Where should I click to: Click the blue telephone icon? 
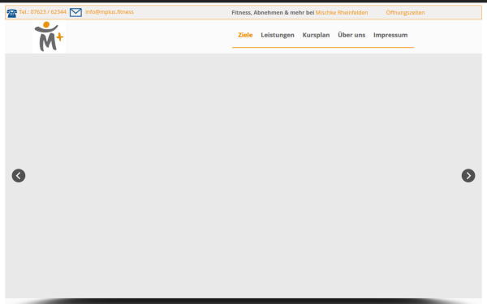click(x=12, y=13)
